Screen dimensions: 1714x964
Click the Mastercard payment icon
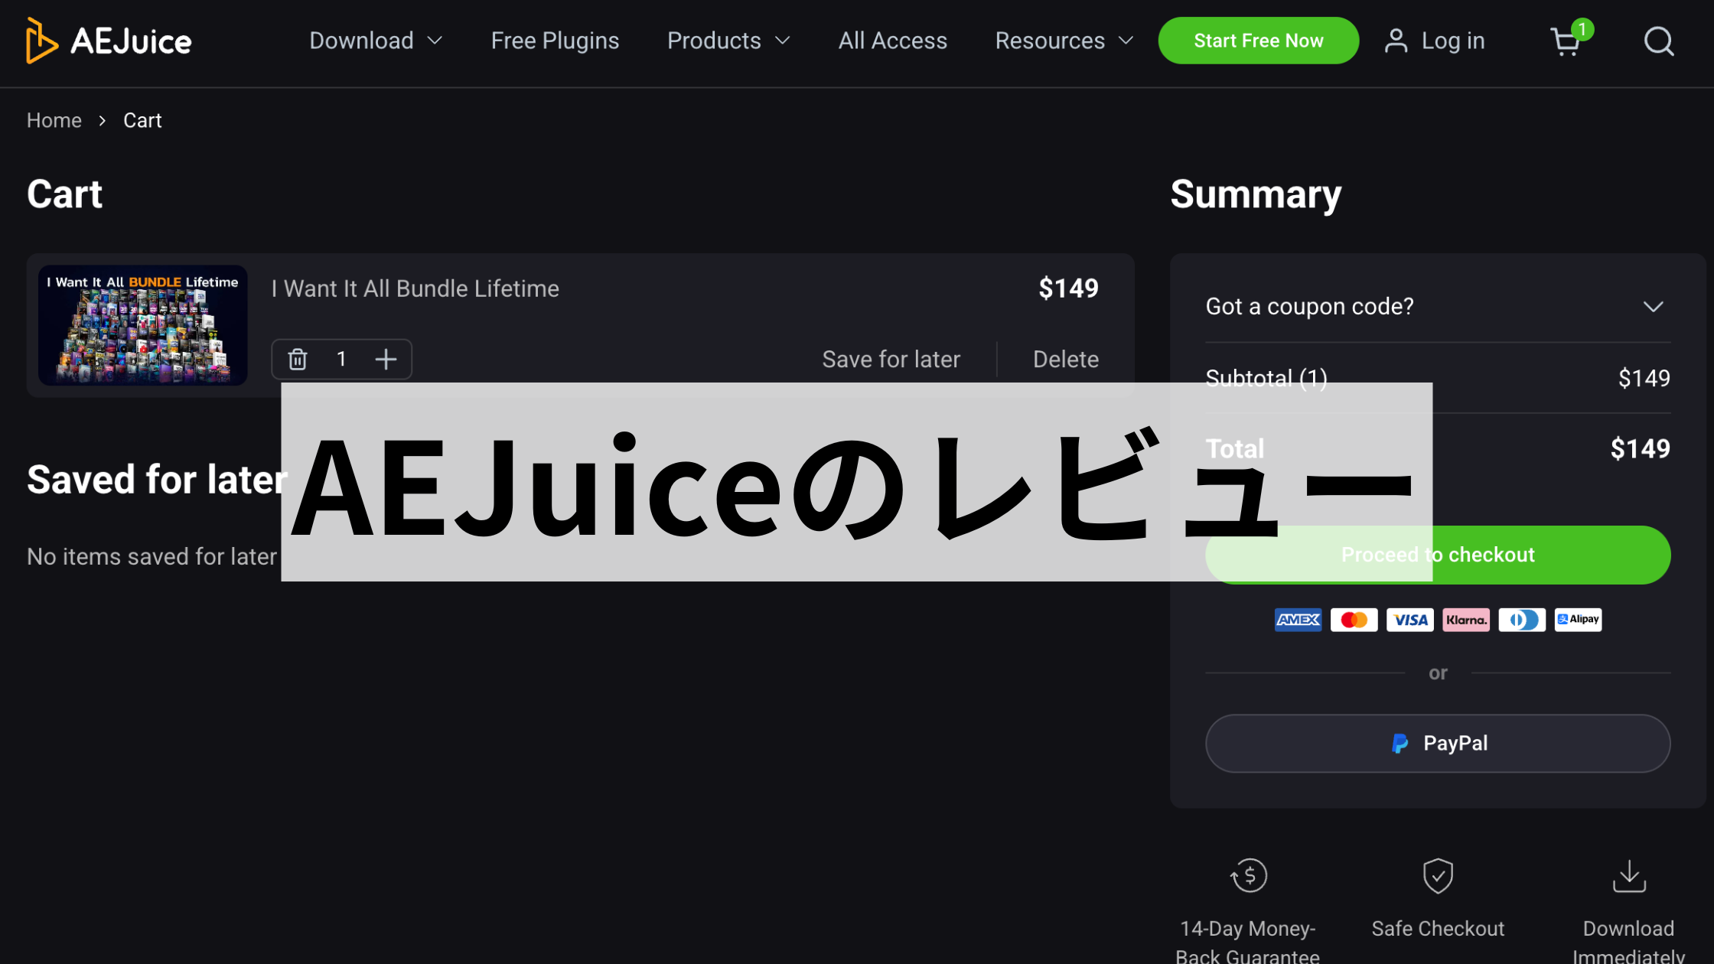(1354, 620)
